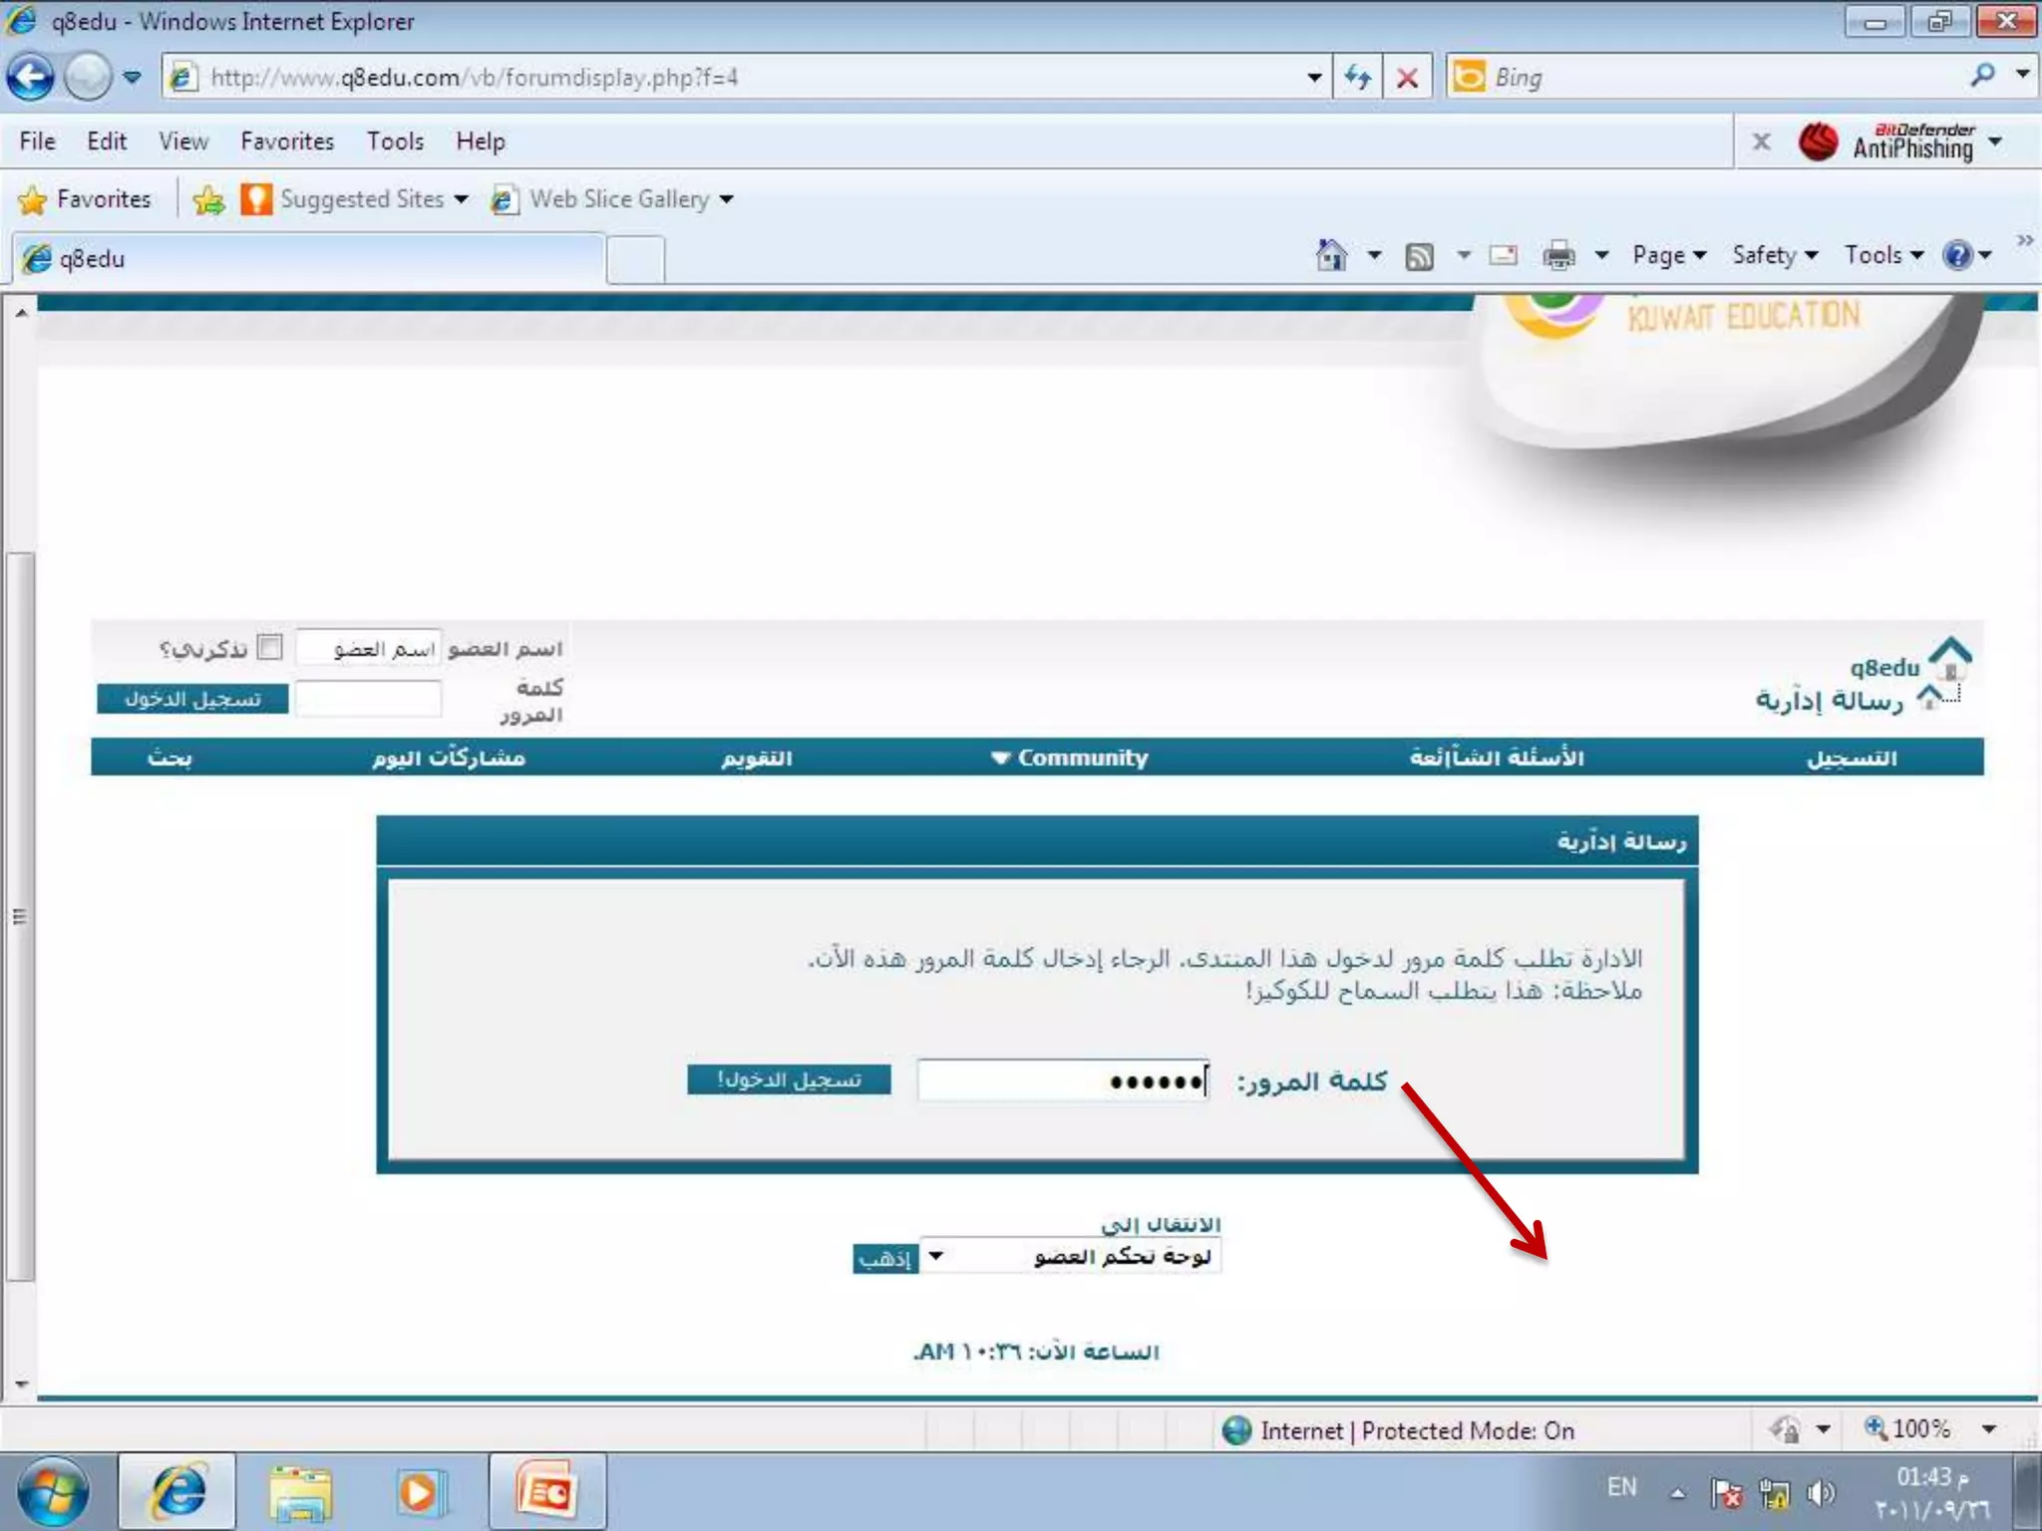
Task: Open the Tools menu in menu bar
Action: 395,142
